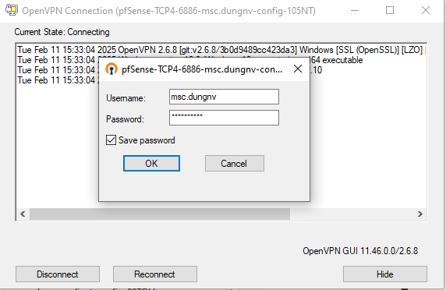
Task: Minimize the OpenVPN Connection window
Action: [x=355, y=10]
